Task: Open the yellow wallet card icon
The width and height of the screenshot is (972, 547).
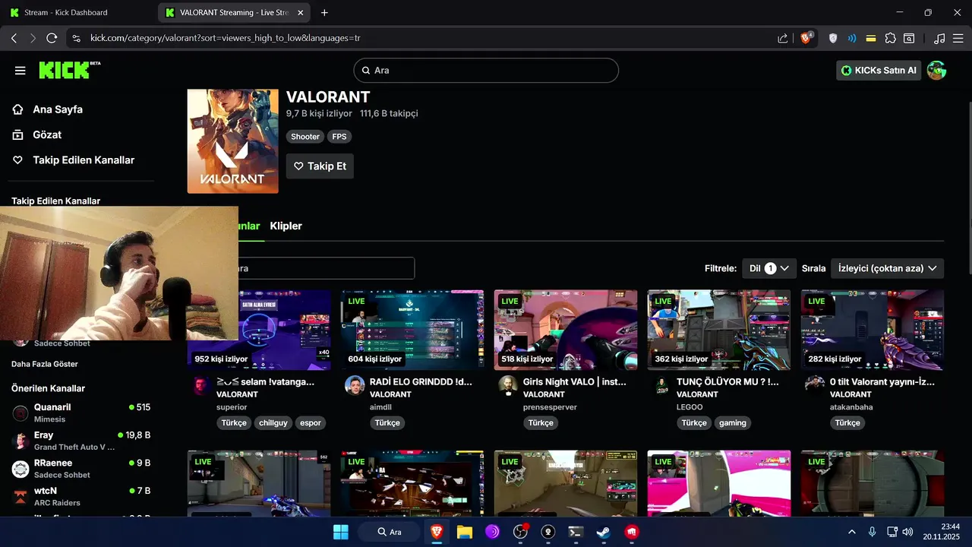Action: (x=871, y=38)
